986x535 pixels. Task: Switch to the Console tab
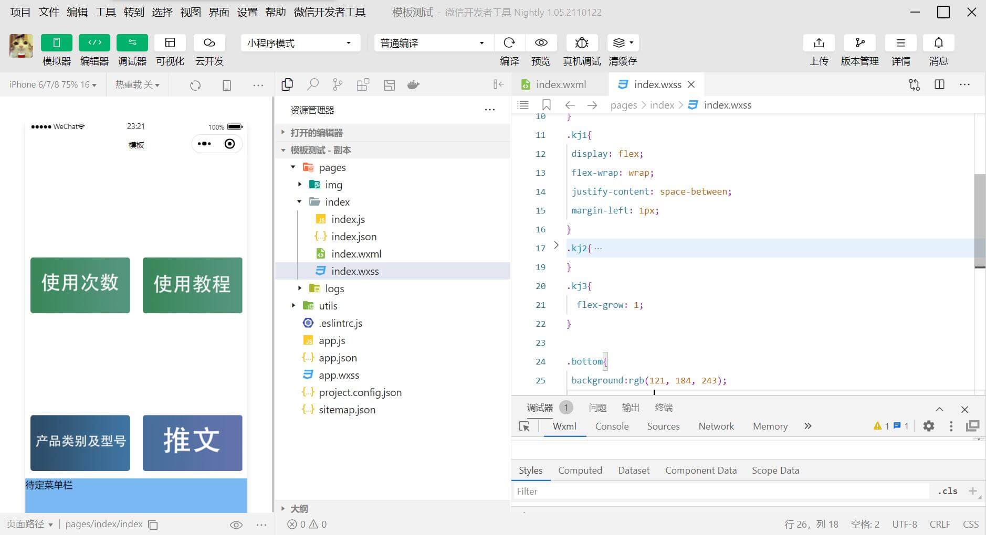click(x=612, y=426)
